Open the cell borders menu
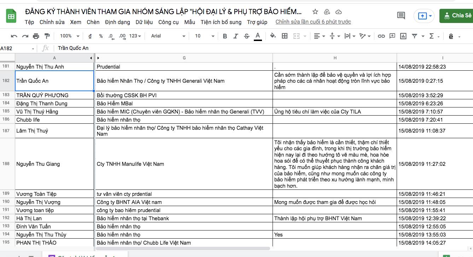The height and width of the screenshot is (257, 473). point(285,36)
